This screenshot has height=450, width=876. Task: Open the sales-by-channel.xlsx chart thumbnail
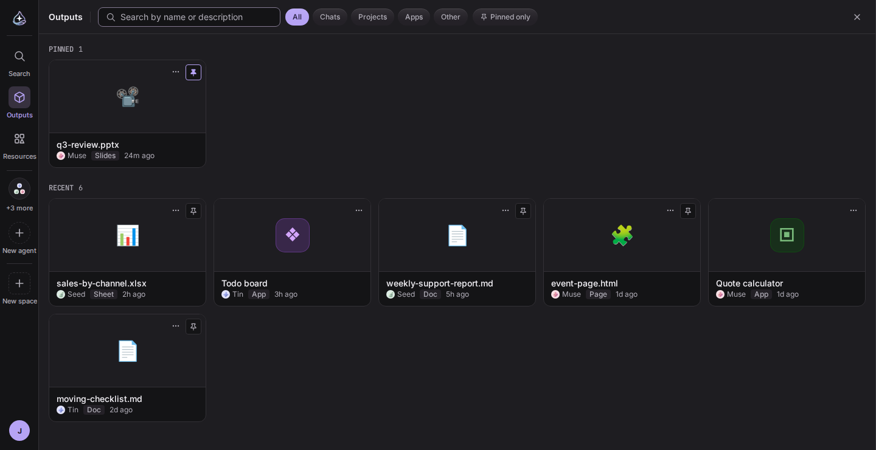128,235
